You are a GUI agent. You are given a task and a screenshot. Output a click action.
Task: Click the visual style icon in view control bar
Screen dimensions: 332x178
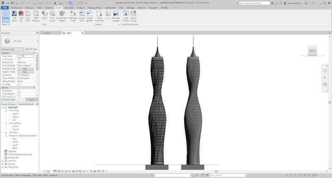pyautogui.click(x=59, y=171)
